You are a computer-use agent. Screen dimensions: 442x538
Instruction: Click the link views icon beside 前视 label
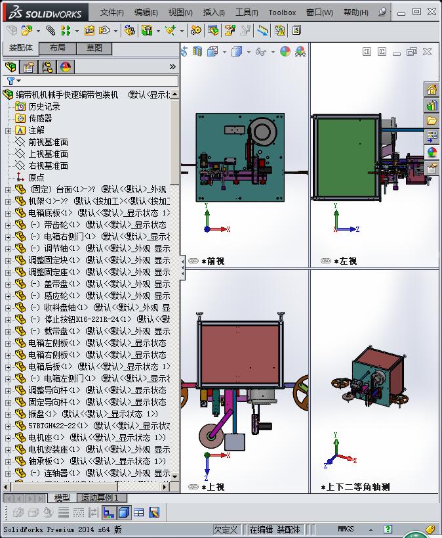(x=193, y=261)
